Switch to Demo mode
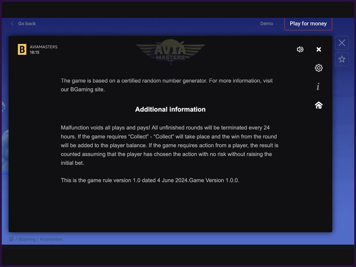Image resolution: width=356 pixels, height=267 pixels. pyautogui.click(x=267, y=24)
